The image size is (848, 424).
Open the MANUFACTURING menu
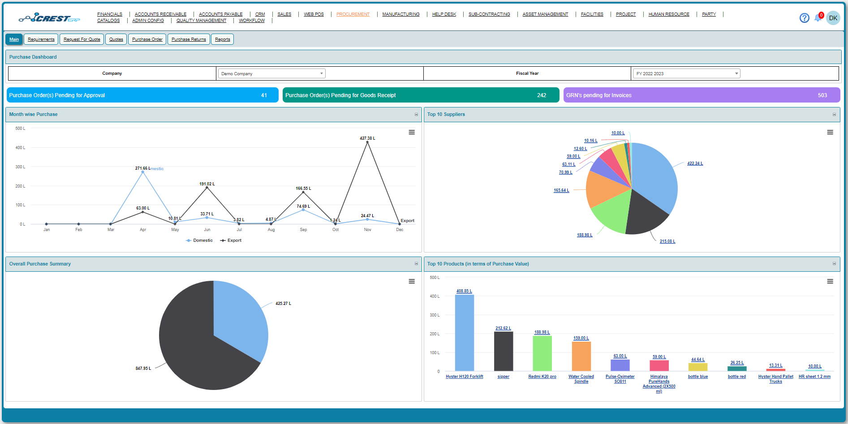click(x=400, y=14)
